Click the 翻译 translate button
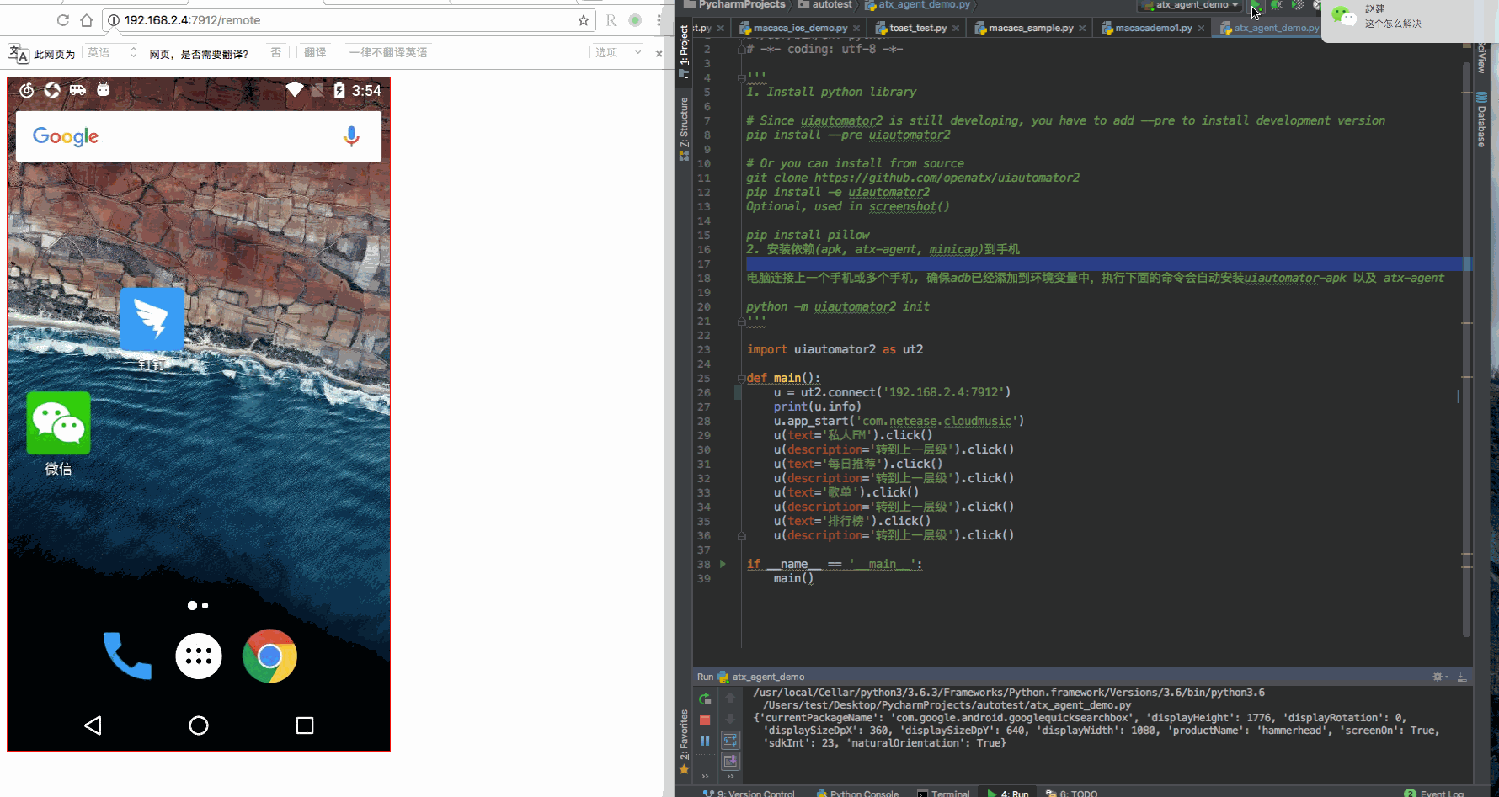 click(x=315, y=53)
